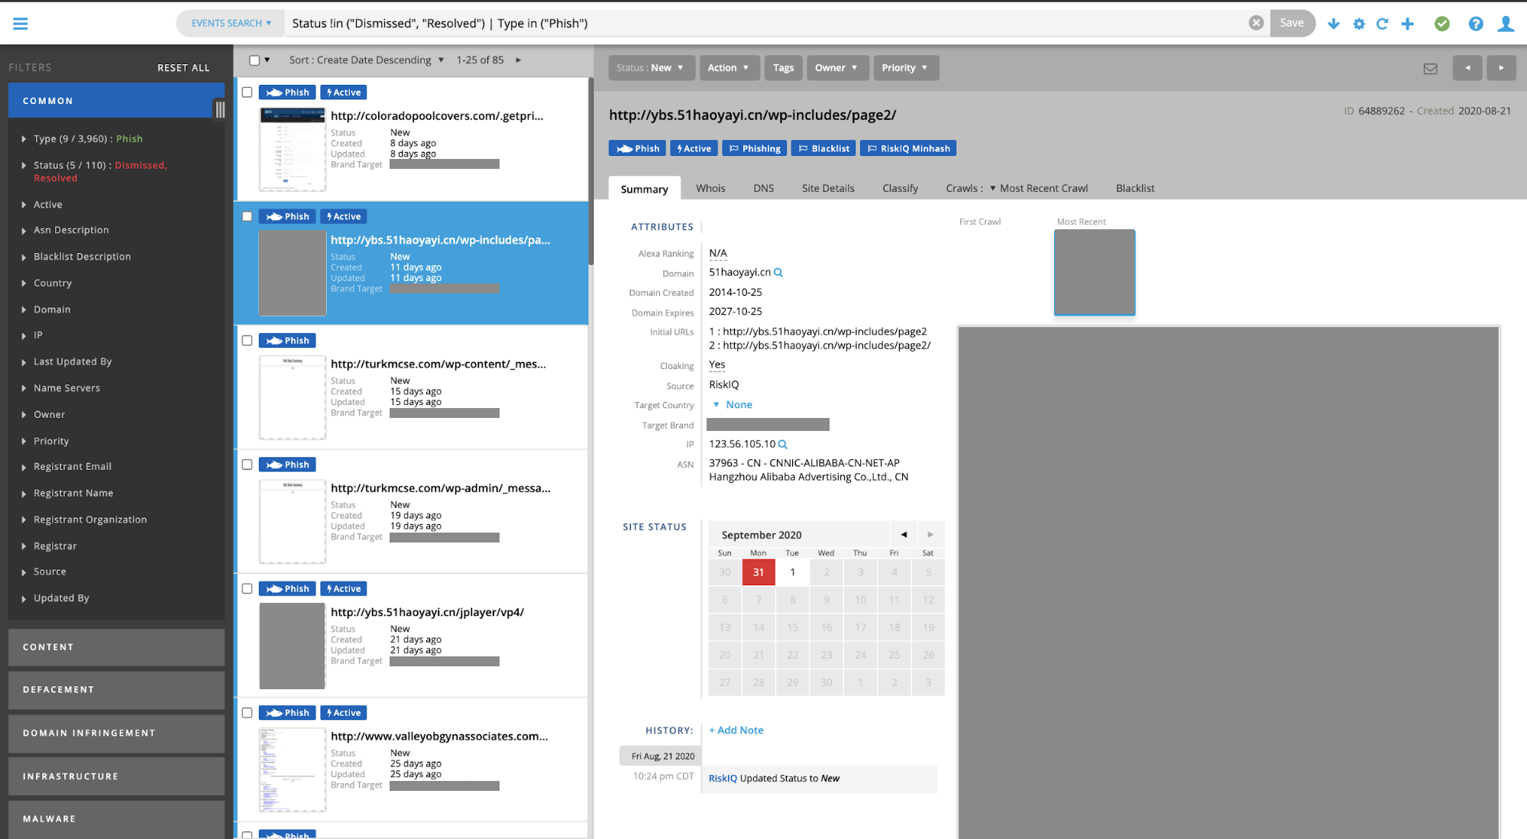The width and height of the screenshot is (1527, 839).
Task: Click the RiskIQ Minhash flag tag
Action: pyautogui.click(x=908, y=148)
